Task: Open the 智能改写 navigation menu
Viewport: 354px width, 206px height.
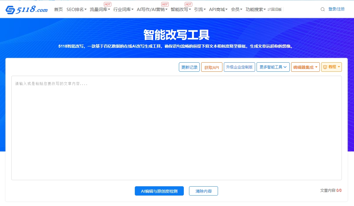Action: (181, 9)
